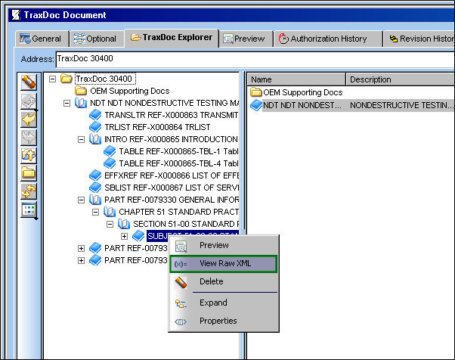Choose Expand from the context menu
455x360 pixels.
tap(224, 303)
